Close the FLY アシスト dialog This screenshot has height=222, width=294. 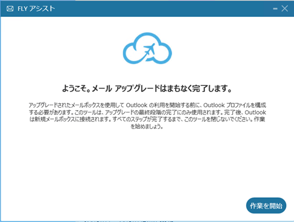(285, 8)
